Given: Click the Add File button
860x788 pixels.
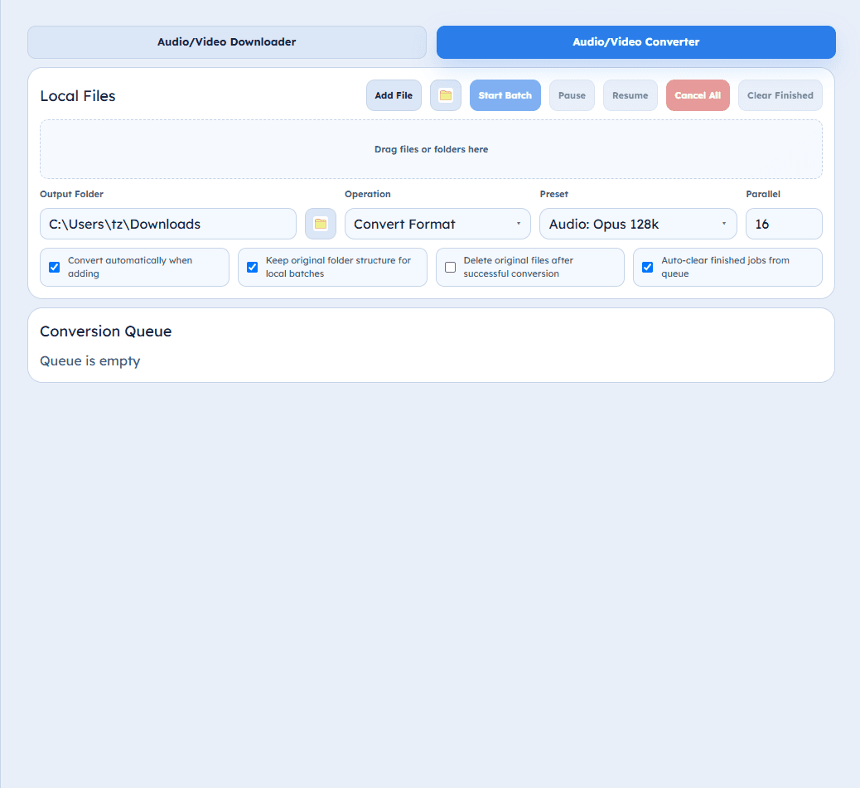Looking at the screenshot, I should tap(394, 95).
